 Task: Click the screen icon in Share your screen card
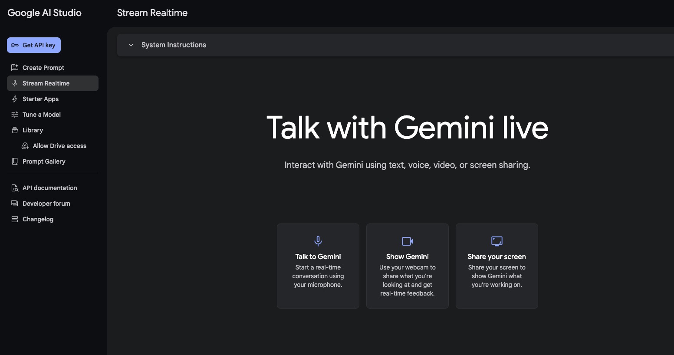coord(497,241)
